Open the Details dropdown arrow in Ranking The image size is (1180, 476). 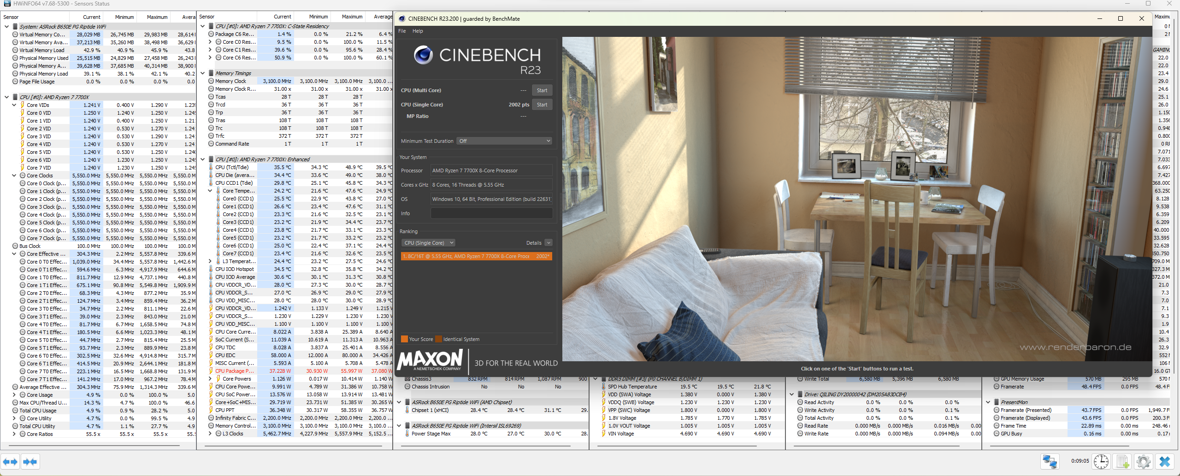click(x=549, y=243)
